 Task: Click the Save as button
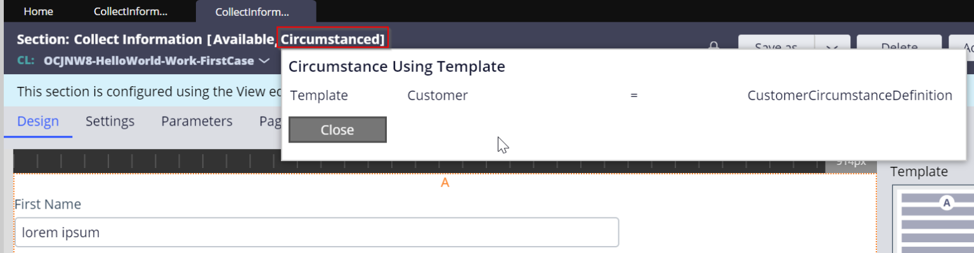776,46
